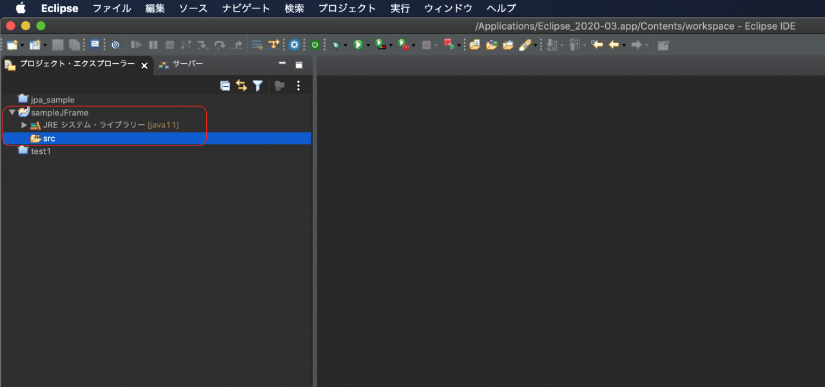Expand the JRE システム・ライブラリー node
This screenshot has height=387, width=825.
pyautogui.click(x=24, y=125)
